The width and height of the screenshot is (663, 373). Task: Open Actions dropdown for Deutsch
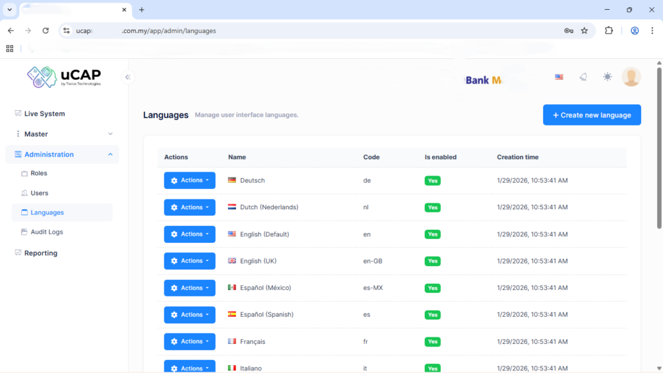click(190, 181)
